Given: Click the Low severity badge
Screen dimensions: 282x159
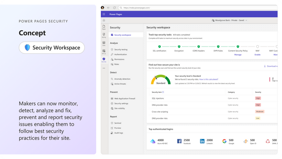Looking at the screenshot, I should coord(258,118).
